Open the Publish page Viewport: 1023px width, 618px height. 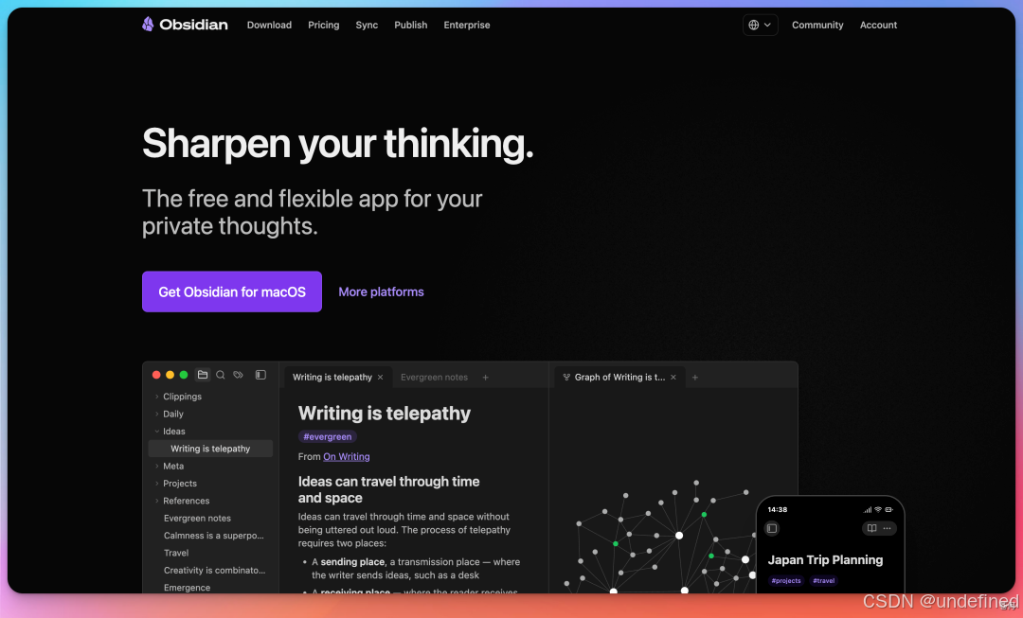tap(410, 25)
